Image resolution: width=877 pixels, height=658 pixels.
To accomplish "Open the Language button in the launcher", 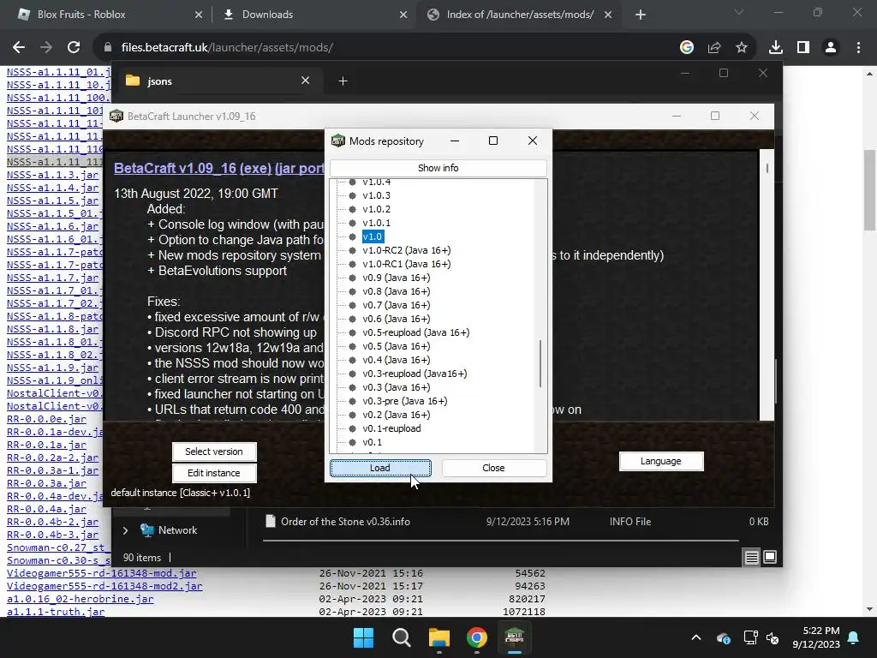I will click(661, 461).
